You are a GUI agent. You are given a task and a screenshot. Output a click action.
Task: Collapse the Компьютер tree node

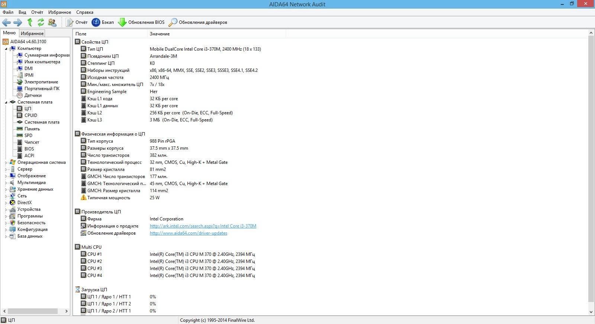[x=6, y=49]
